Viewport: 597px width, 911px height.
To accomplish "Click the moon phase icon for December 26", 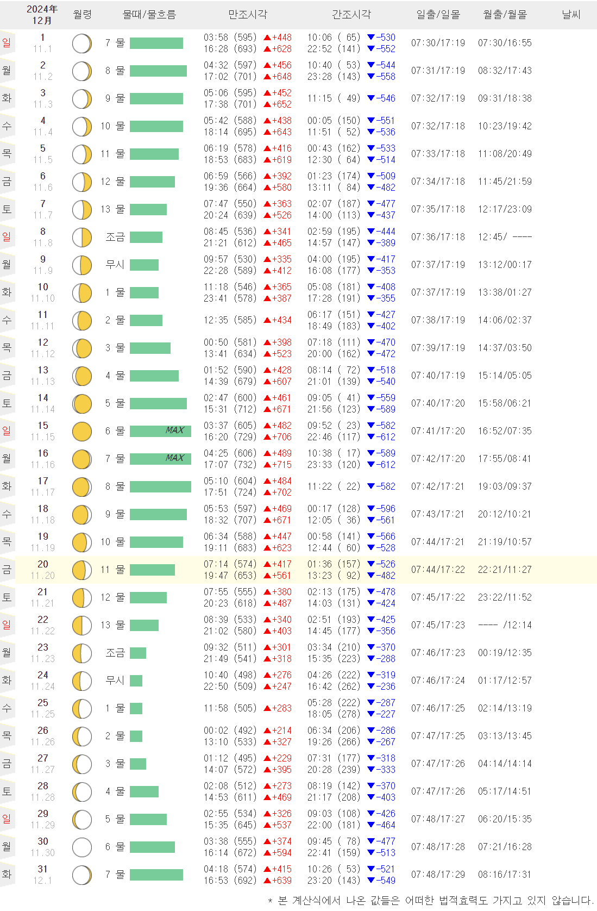I will [82, 737].
